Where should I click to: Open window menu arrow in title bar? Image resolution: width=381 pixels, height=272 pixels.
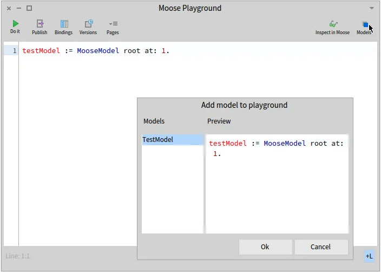[371, 8]
